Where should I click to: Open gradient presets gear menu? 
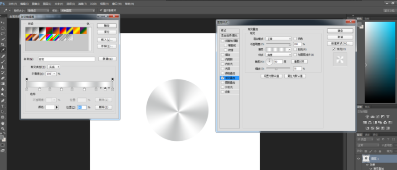[x=88, y=24]
